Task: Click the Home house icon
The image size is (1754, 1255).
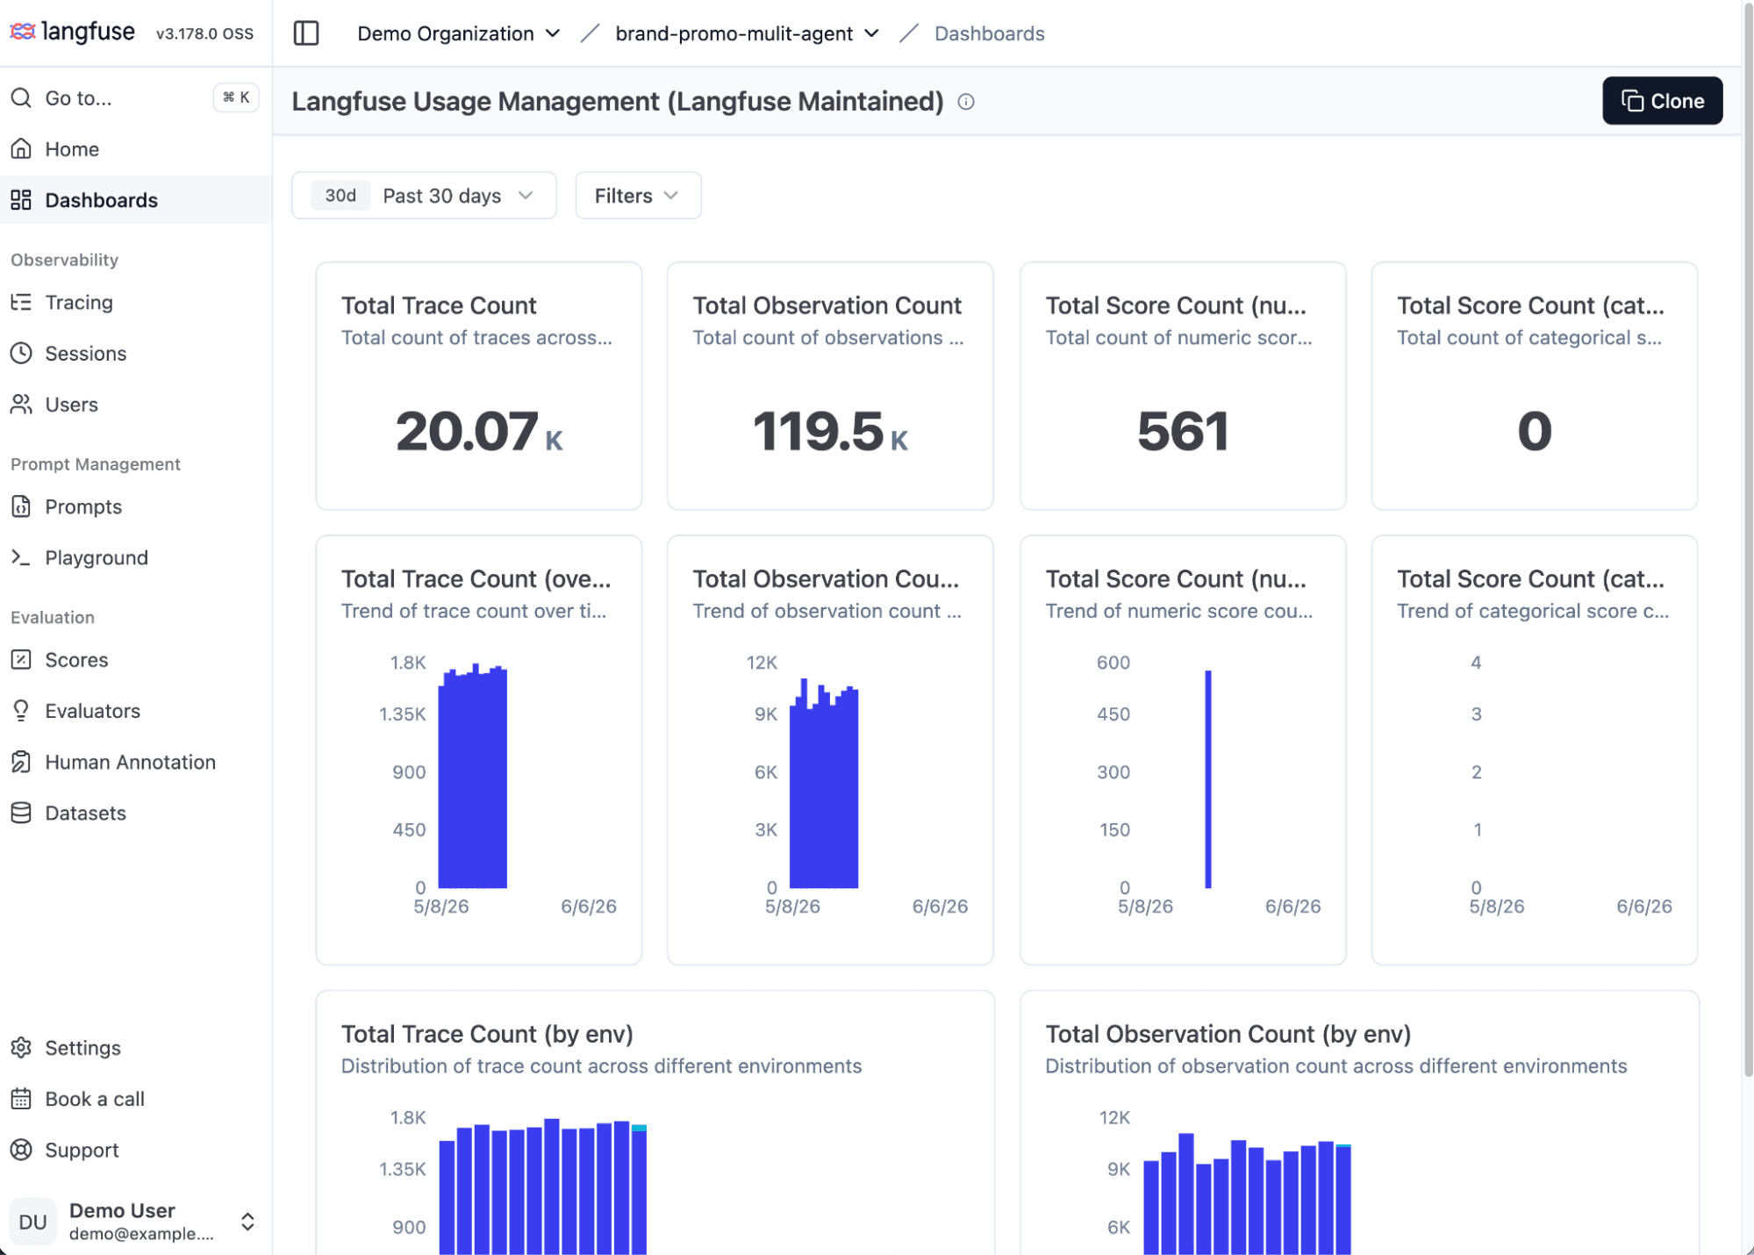Action: 21,148
